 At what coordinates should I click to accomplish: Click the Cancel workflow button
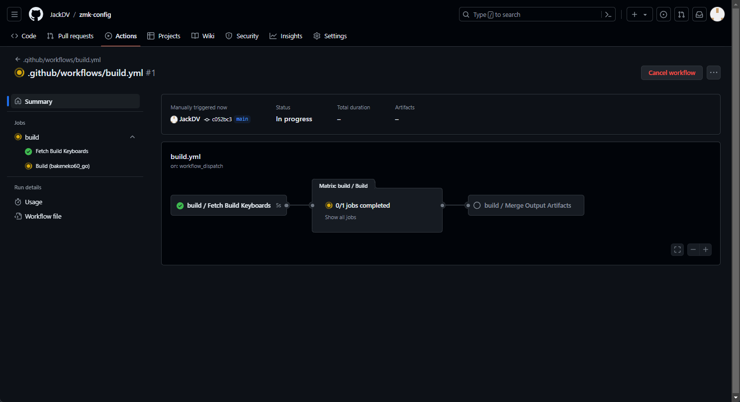(671, 73)
